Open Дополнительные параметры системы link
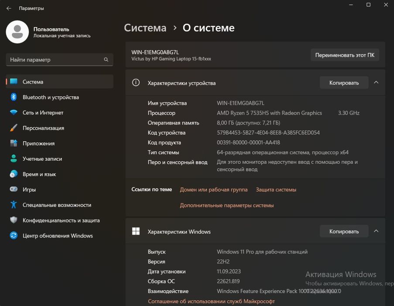 click(x=226, y=205)
